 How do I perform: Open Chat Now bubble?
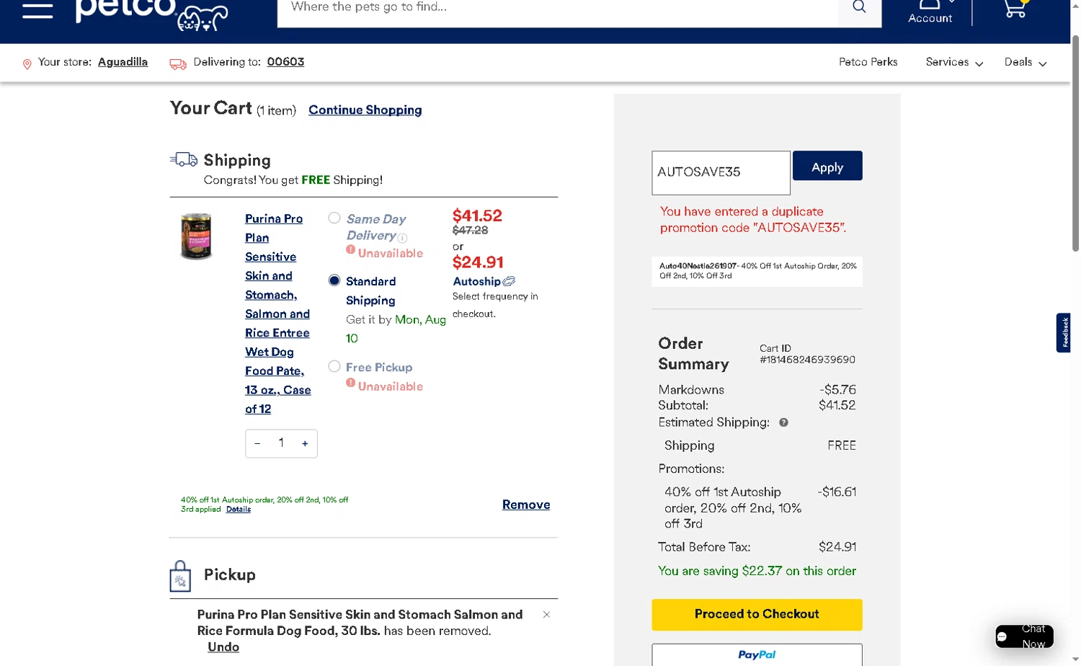(1024, 636)
